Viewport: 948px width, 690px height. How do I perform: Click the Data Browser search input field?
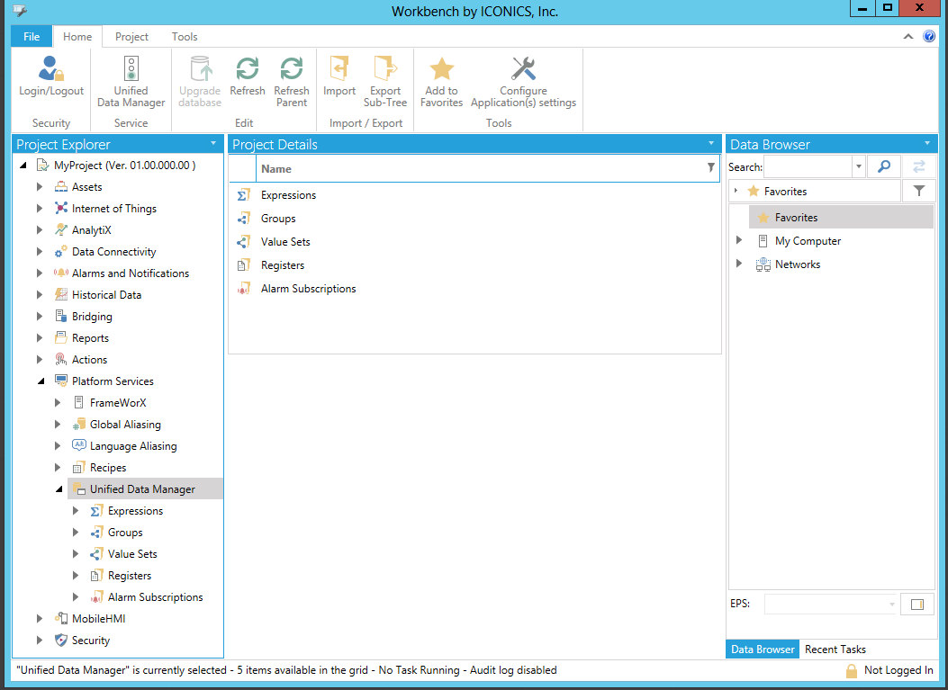click(x=807, y=166)
